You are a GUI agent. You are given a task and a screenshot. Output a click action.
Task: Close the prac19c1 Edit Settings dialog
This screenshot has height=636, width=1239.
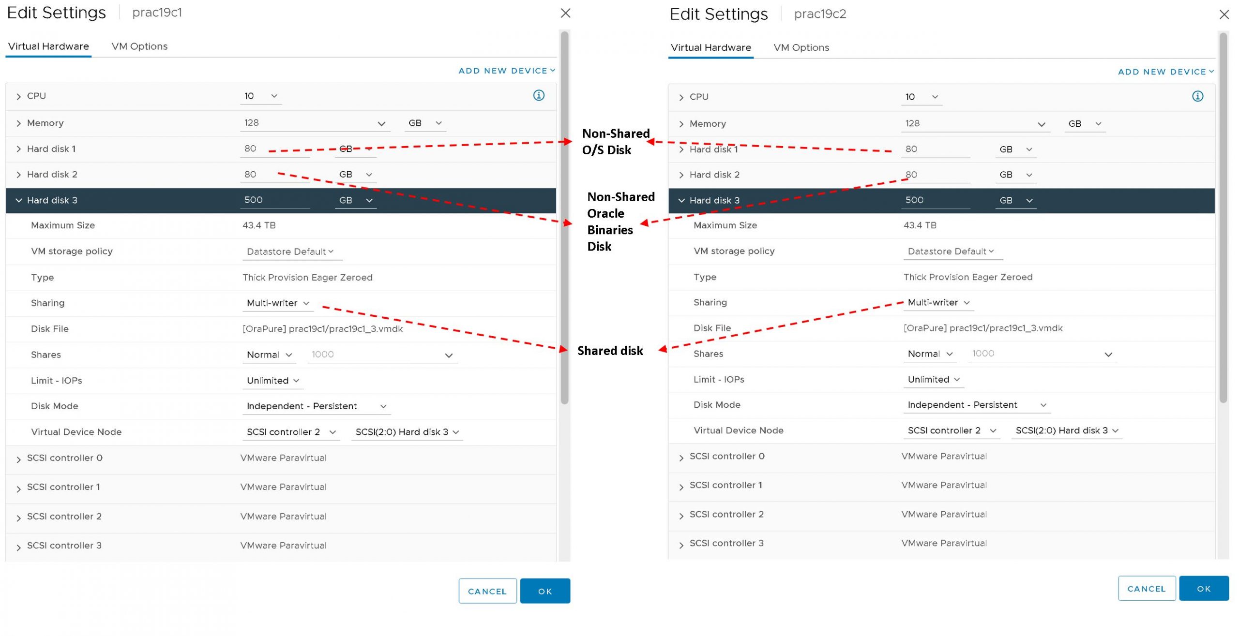coord(565,13)
